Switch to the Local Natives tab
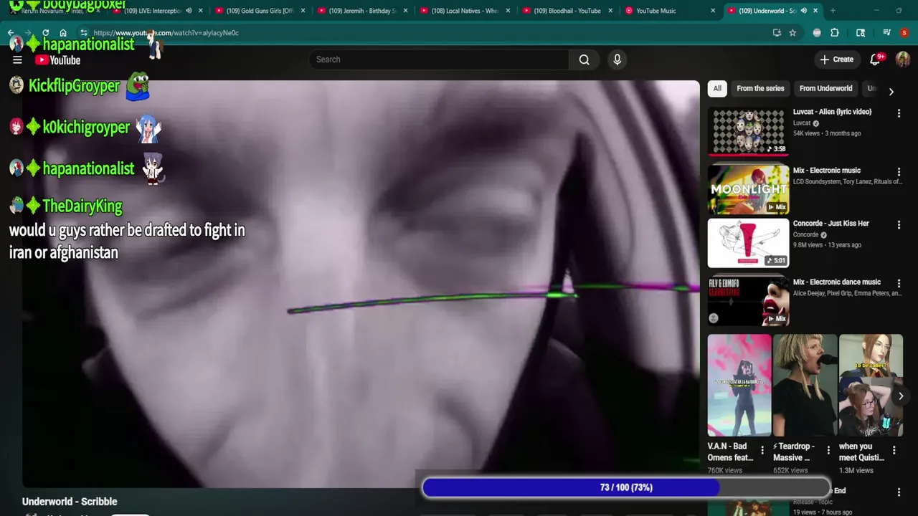This screenshot has height=516, width=918. point(465,11)
